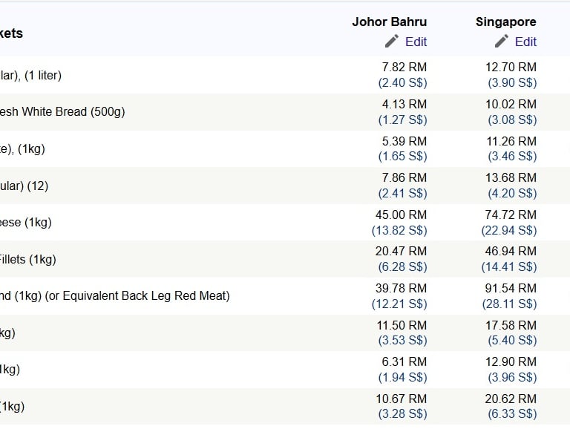Click the 46.94 RM fillets price
This screenshot has height=429, width=570.
pyautogui.click(x=511, y=251)
